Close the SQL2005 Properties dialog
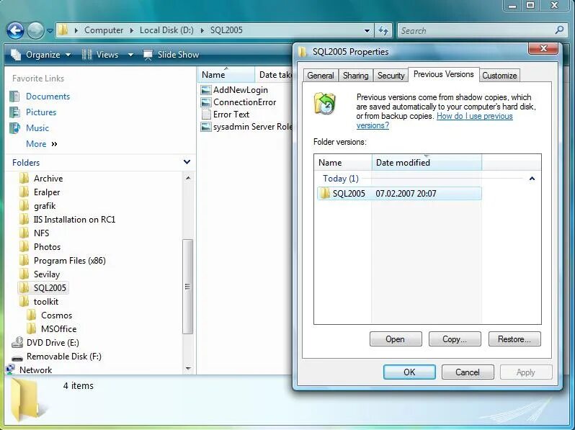575x430 pixels. [x=543, y=48]
